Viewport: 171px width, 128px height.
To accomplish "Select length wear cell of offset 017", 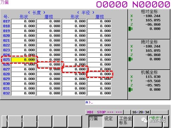I will [49, 21].
